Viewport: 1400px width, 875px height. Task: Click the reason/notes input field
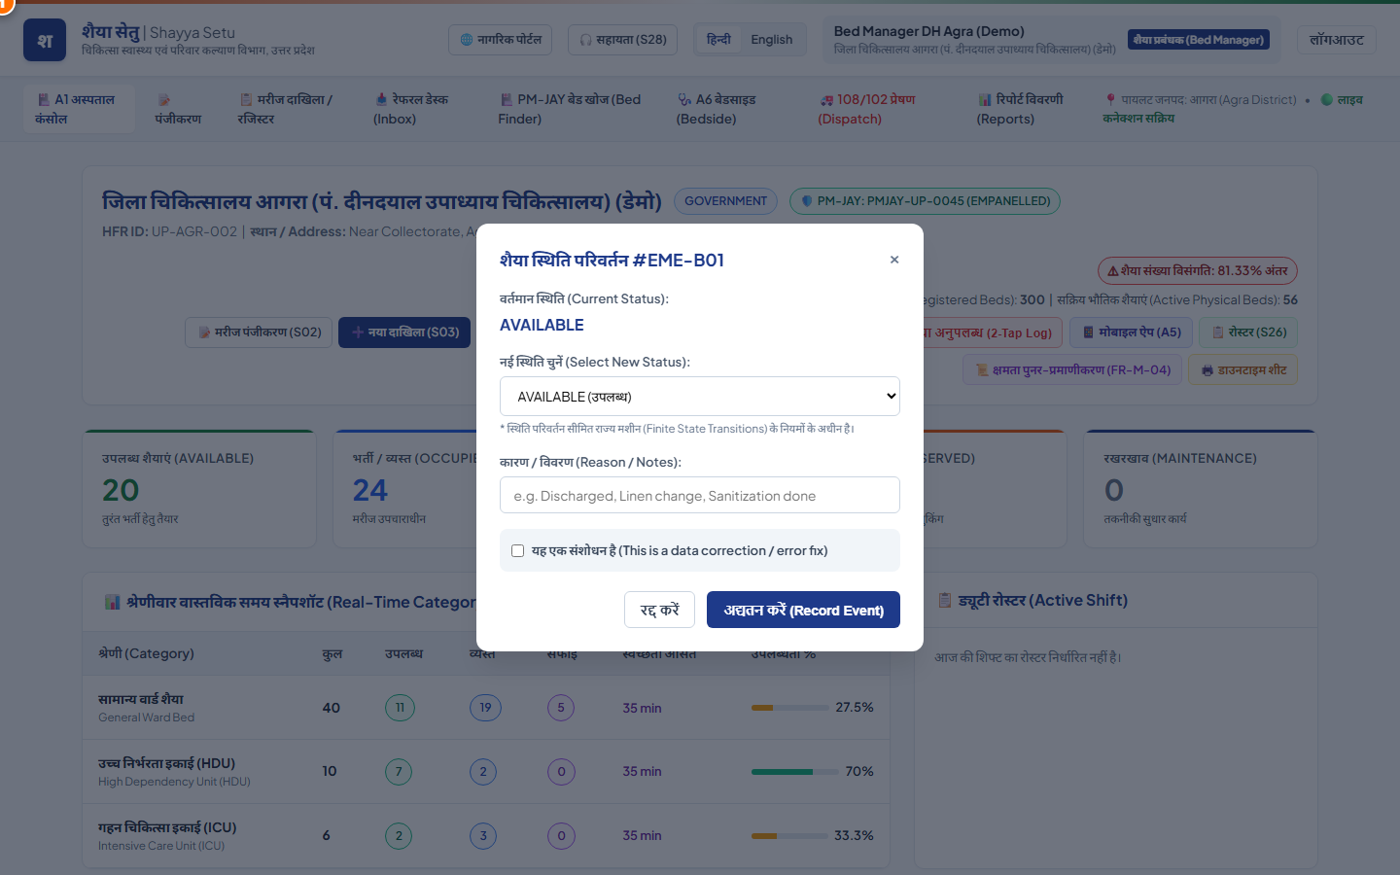pos(700,495)
